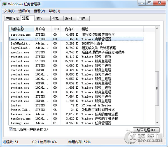Click description 360软件小助手
Image resolution: width=168 pixels, height=147 pixels.
pos(92,43)
